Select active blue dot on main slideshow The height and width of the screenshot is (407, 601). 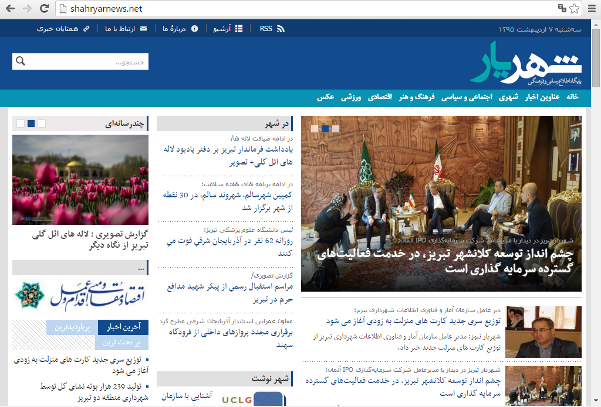(325, 129)
